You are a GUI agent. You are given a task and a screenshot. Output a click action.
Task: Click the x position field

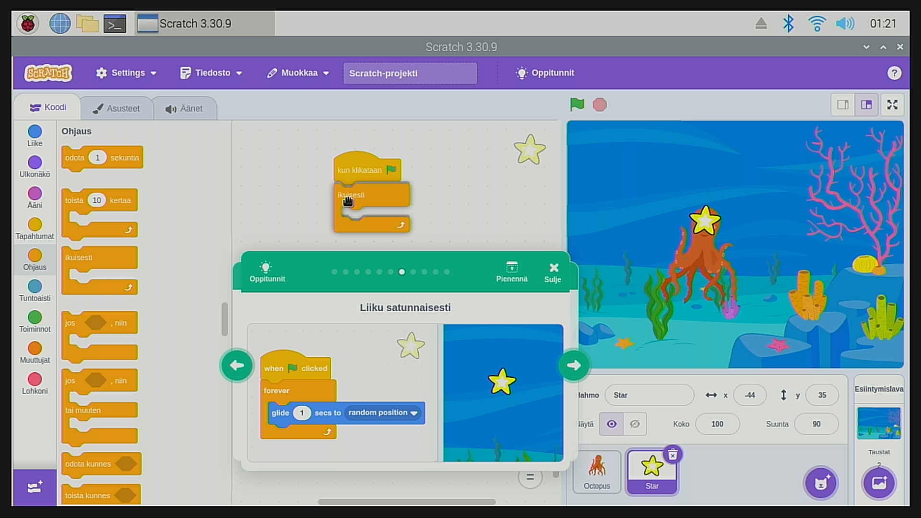(x=750, y=395)
